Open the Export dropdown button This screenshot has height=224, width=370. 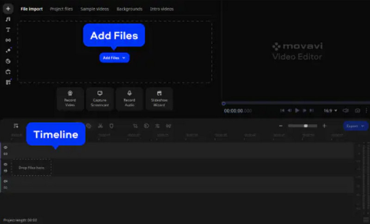coord(356,126)
